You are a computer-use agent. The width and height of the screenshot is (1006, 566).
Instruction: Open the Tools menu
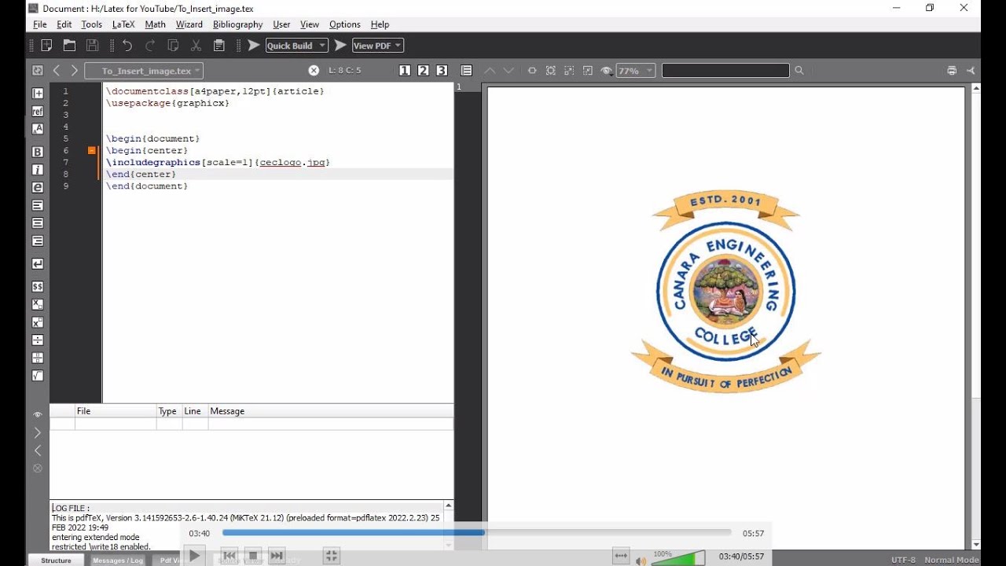[x=92, y=24]
